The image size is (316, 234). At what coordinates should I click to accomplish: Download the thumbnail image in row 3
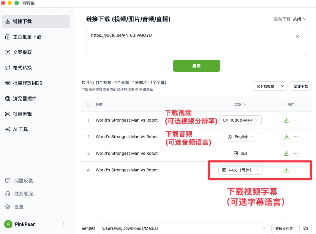[286, 153]
